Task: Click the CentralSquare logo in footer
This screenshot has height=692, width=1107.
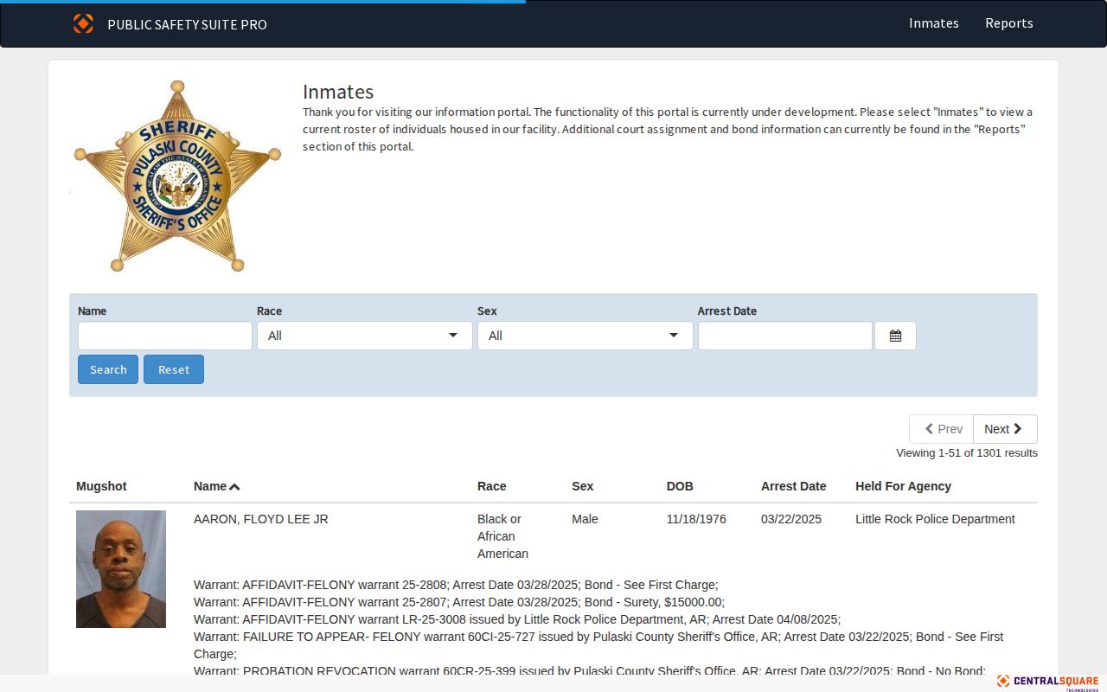Action: coord(1047,682)
